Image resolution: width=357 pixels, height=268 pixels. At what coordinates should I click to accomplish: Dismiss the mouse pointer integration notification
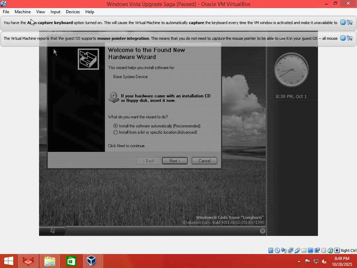click(343, 38)
